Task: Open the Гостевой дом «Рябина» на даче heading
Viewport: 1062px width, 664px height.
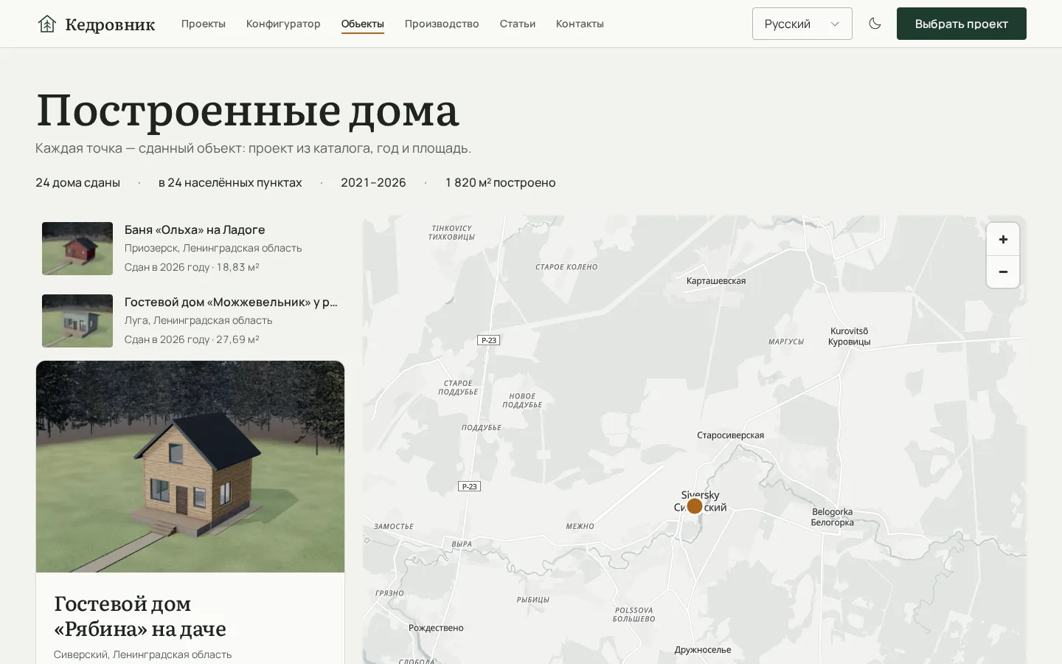Action: [x=140, y=616]
